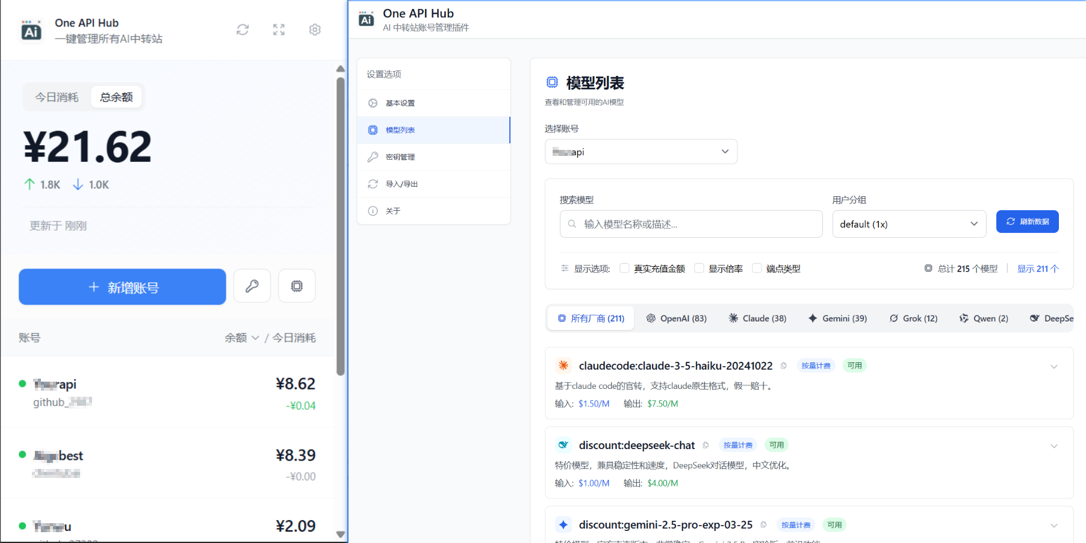Select the DeepSeek vendor tab
The width and height of the screenshot is (1086, 543).
[1051, 318]
